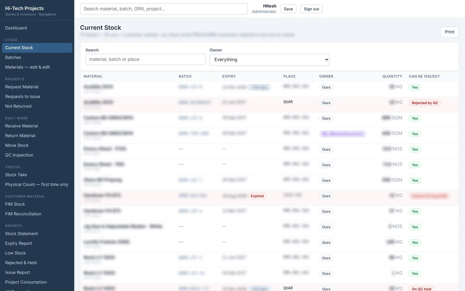Viewport: 465px width, 291px height.
Task: Click the EXPIRY column header
Action: click(x=229, y=77)
